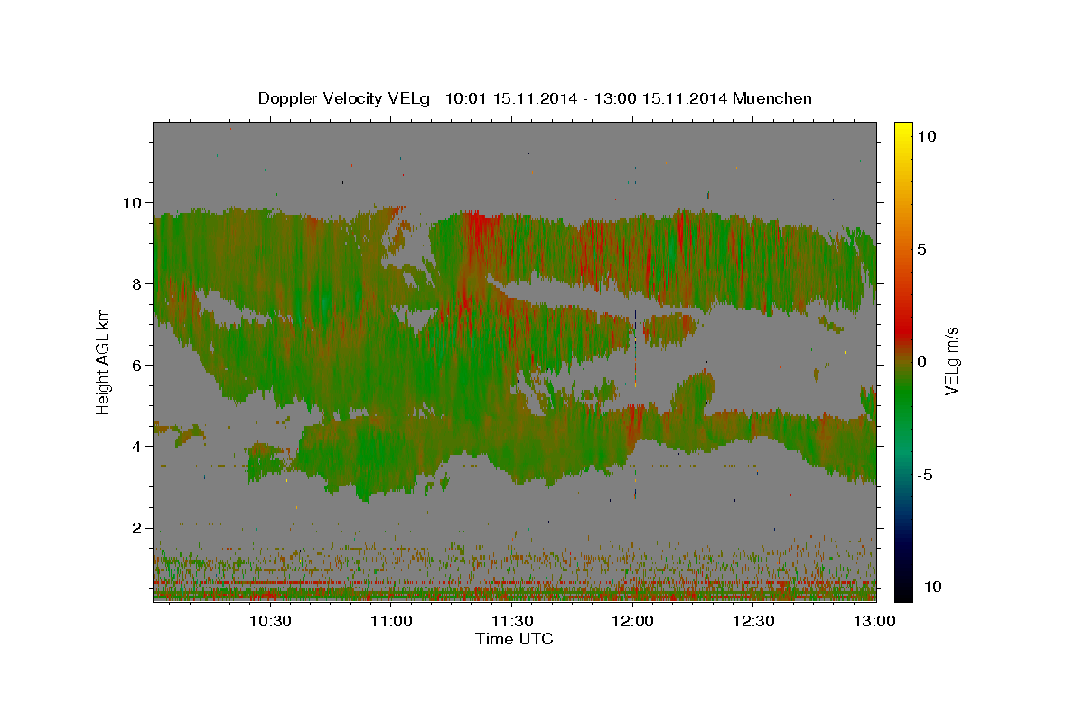1084x722 pixels.
Task: Click the yellow top of the colorbar
Action: click(903, 131)
